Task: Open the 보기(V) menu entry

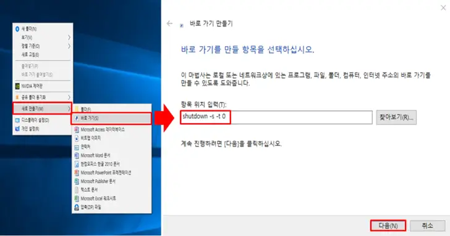Action: pos(43,38)
